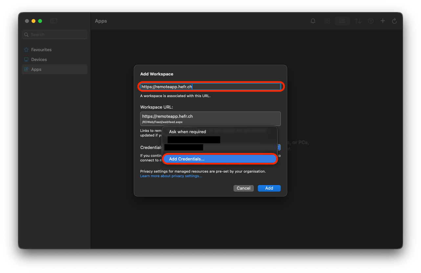Switch to list view layout

[x=342, y=21]
